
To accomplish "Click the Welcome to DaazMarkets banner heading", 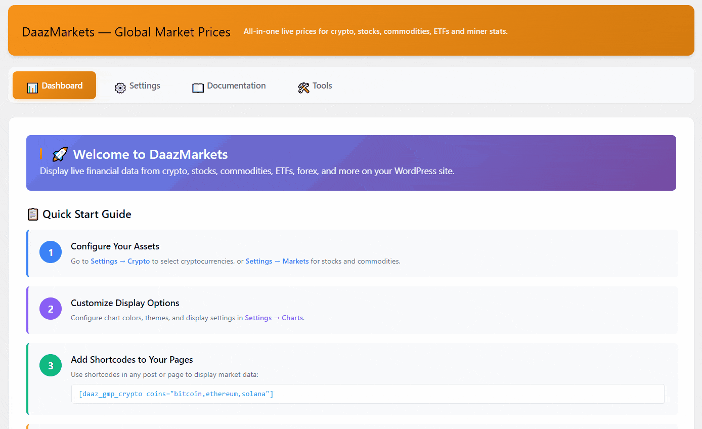I will point(151,154).
